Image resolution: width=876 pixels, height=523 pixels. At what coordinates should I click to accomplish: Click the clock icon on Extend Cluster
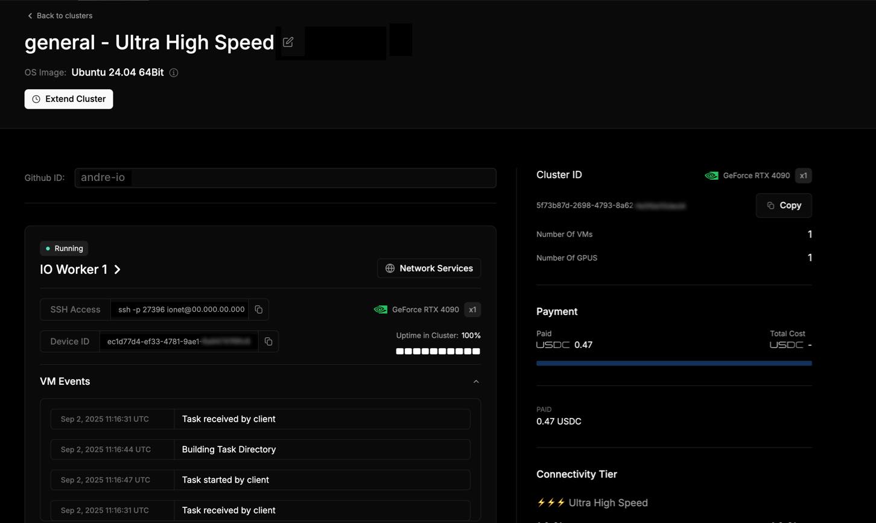(36, 99)
